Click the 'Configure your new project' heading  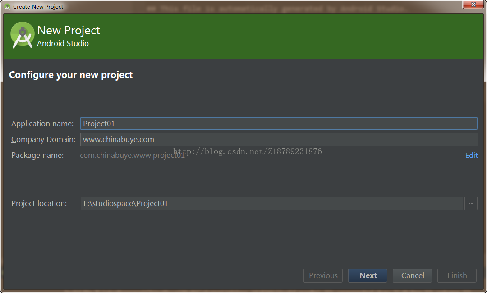point(71,75)
